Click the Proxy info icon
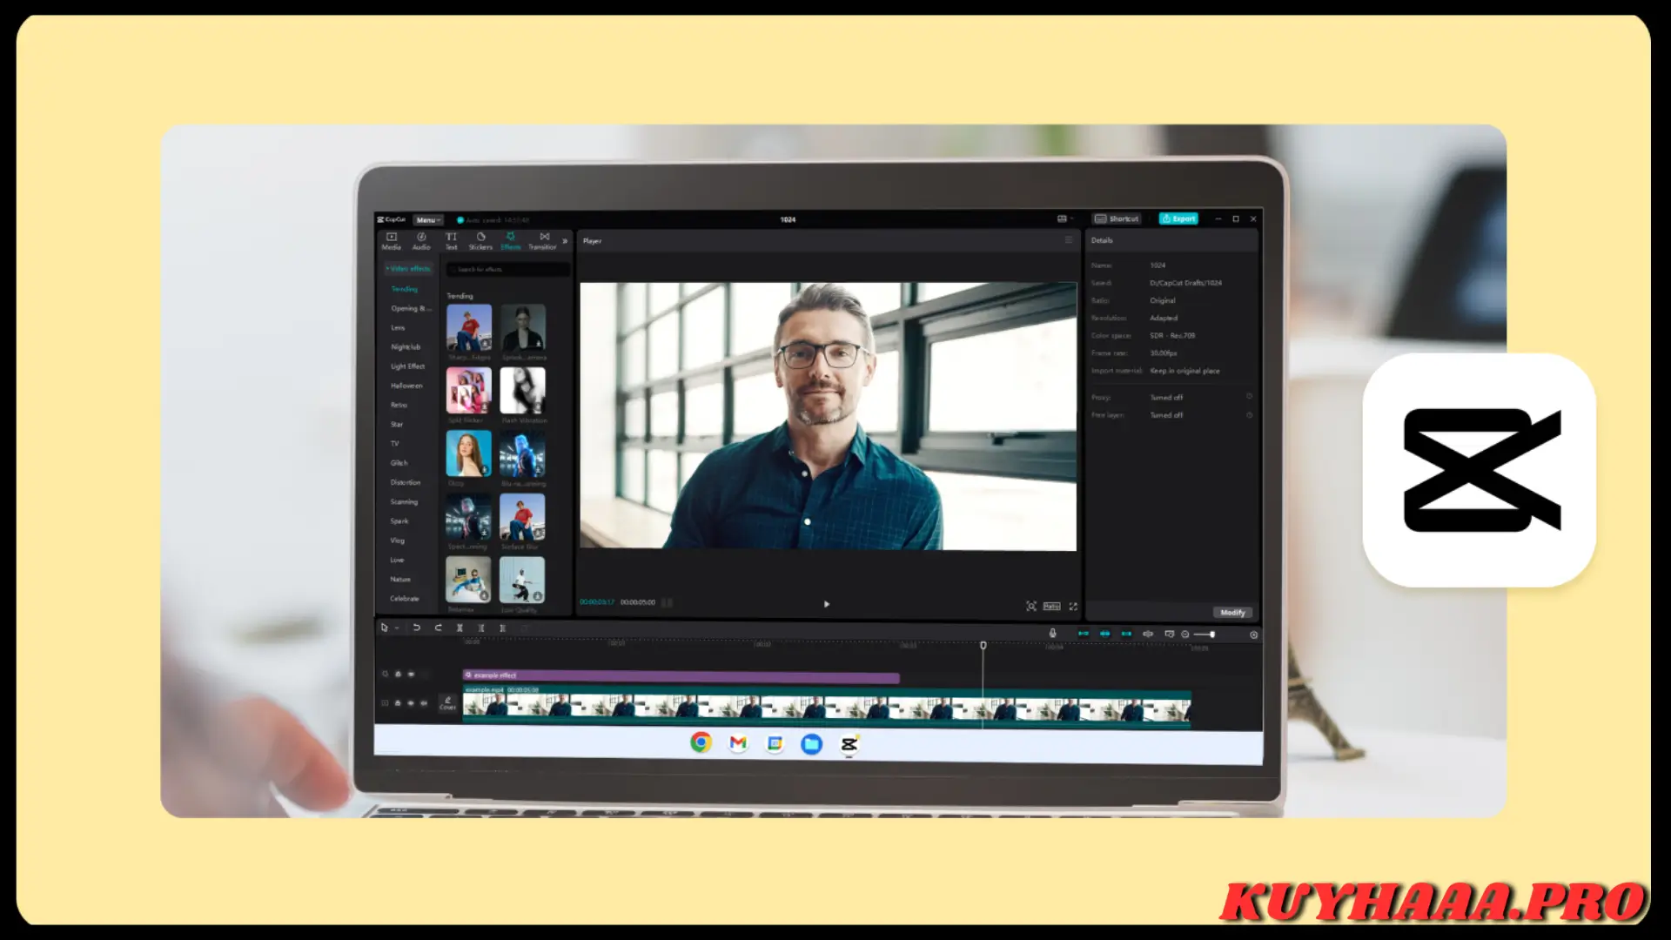1671x940 pixels. [1249, 397]
